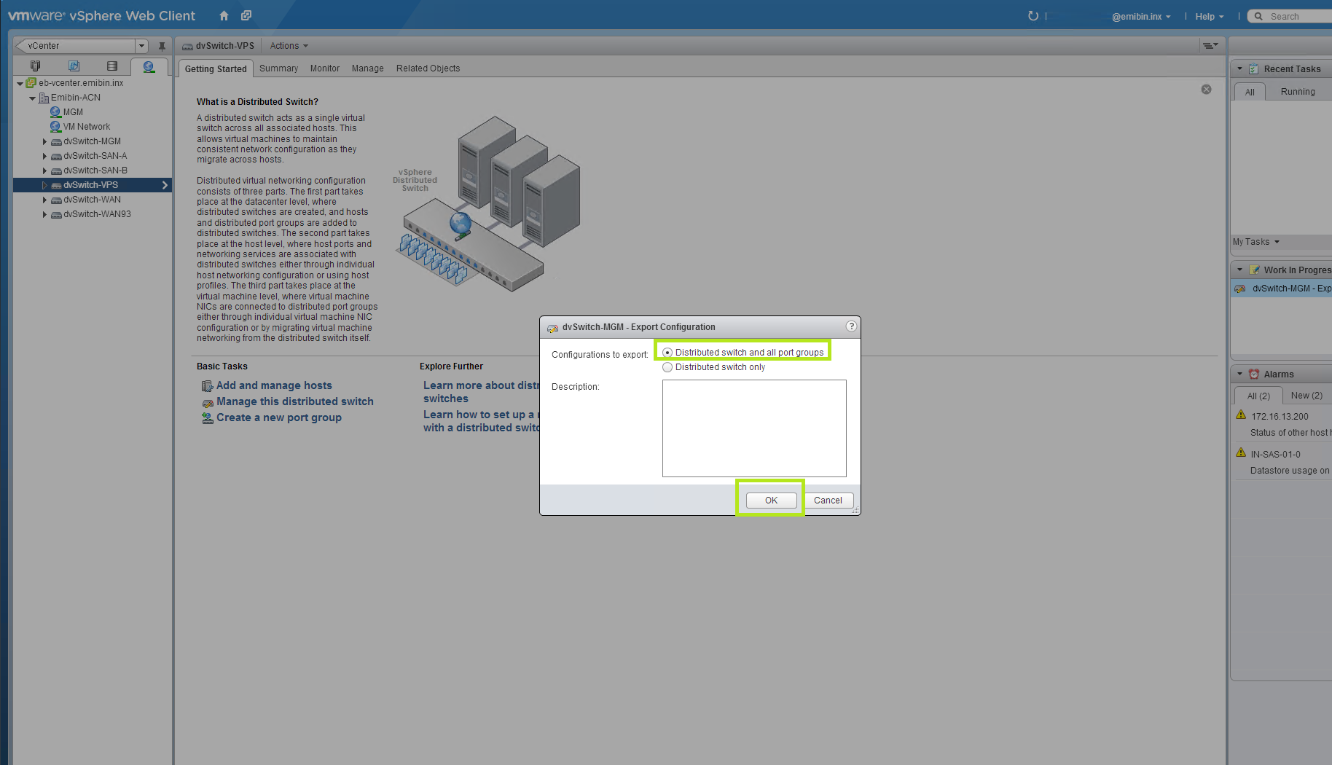
Task: Collapse the Emibin-ACN datacenter node
Action: pyautogui.click(x=32, y=98)
